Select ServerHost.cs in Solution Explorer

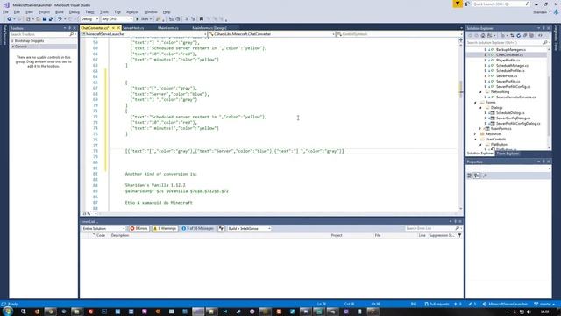coord(507,76)
